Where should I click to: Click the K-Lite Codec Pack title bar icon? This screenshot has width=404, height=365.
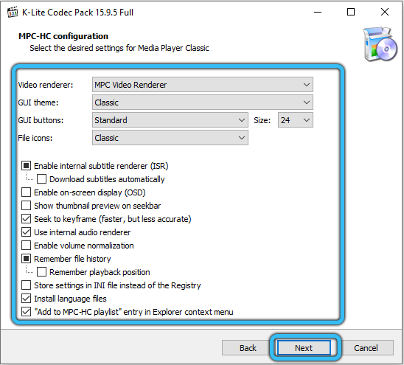click(13, 12)
